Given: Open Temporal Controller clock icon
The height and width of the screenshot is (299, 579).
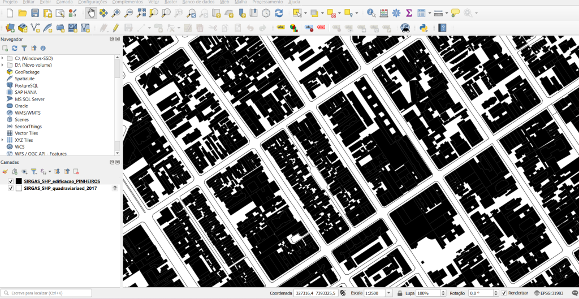Looking at the screenshot, I should [266, 14].
